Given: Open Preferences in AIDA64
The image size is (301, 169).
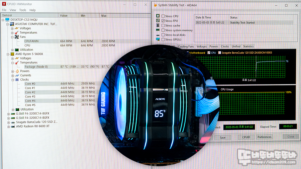Looking at the screenshot, I should click(264, 137).
